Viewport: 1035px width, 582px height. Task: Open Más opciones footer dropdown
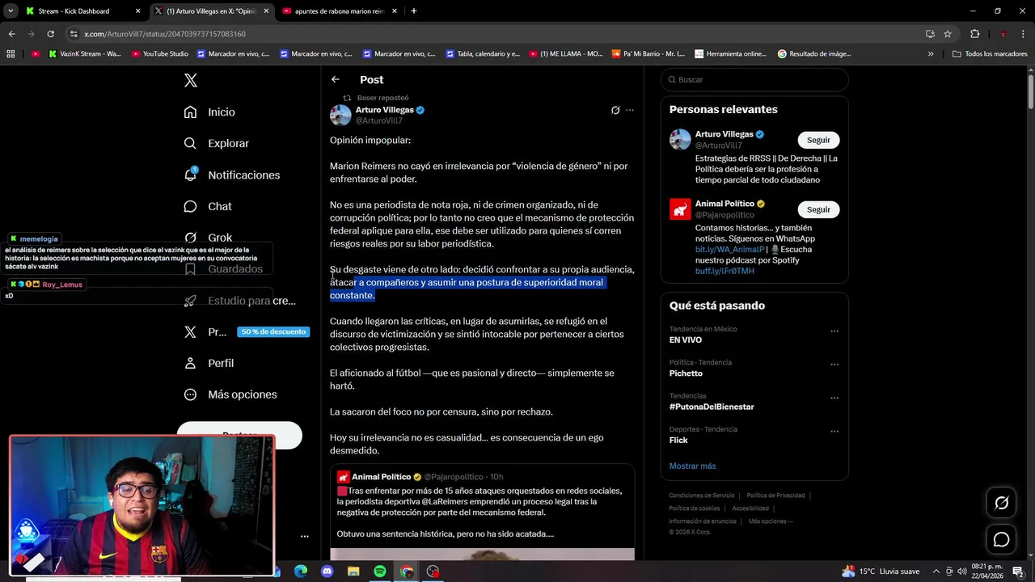tap(771, 521)
